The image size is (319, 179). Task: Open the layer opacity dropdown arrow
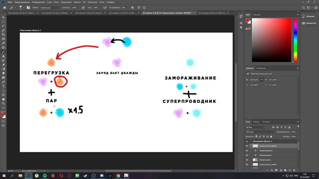coord(298,132)
